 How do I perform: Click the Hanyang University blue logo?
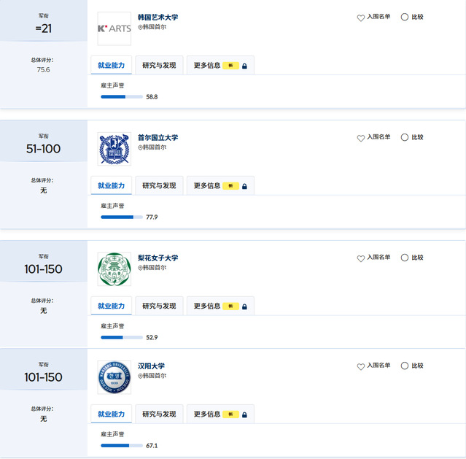point(114,377)
